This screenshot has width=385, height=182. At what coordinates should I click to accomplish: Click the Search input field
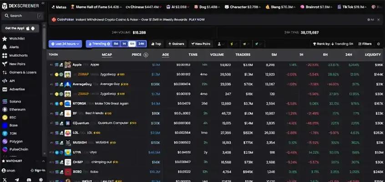point(23,16)
